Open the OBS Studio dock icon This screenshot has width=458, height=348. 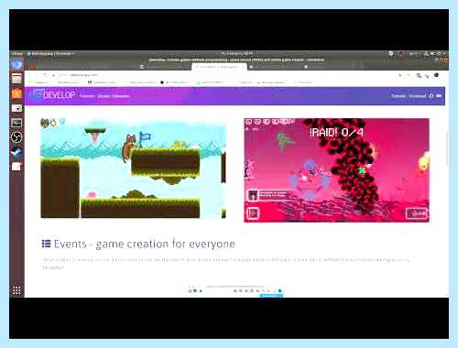16,137
